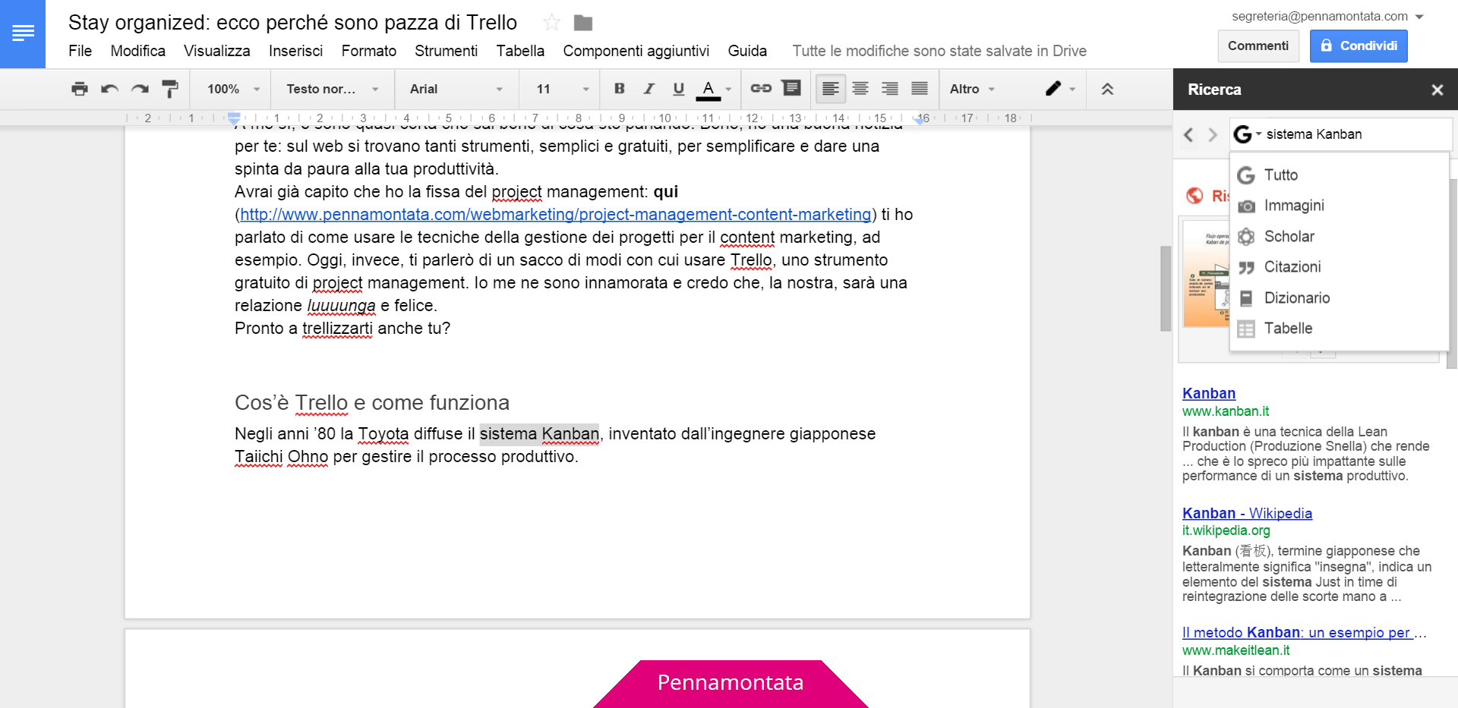Select the Scholar search option
Viewport: 1458px width, 708px height.
click(x=1289, y=236)
